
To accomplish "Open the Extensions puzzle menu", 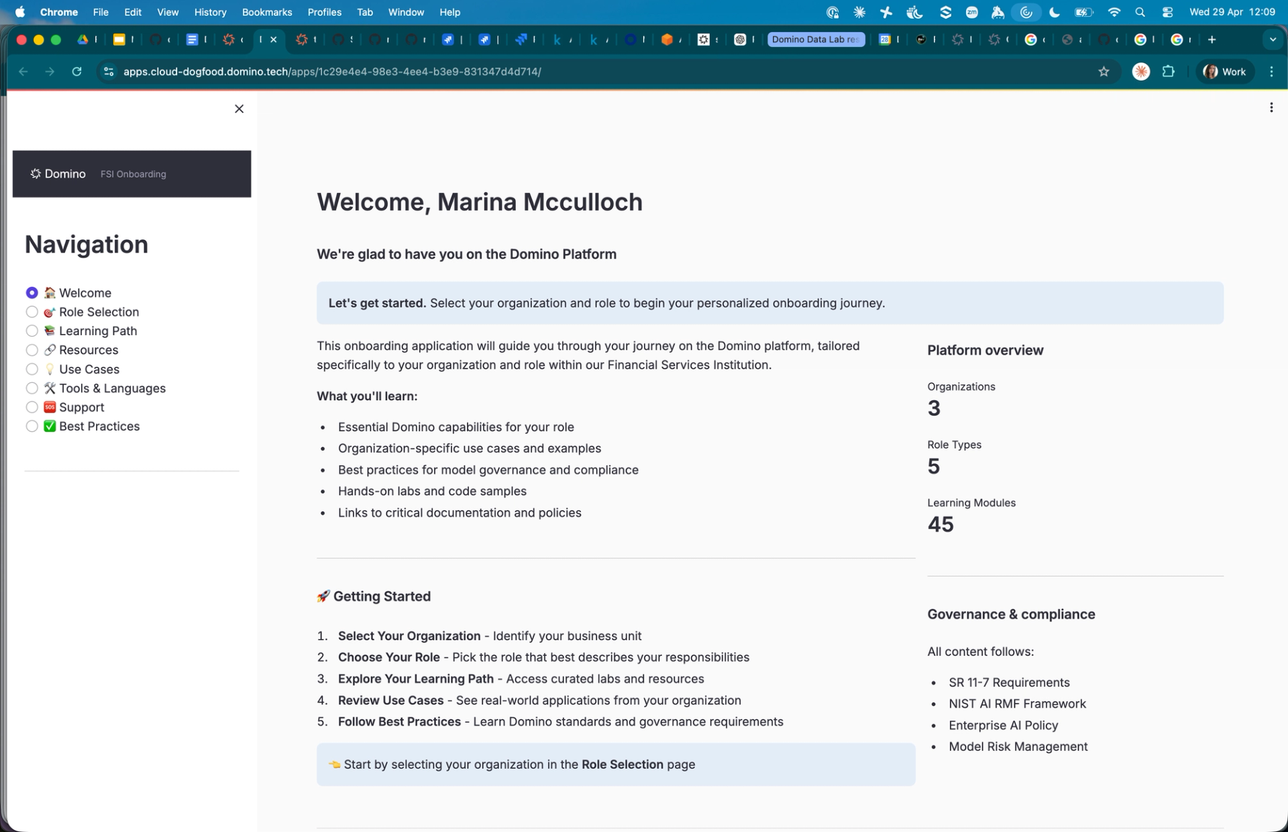I will (x=1169, y=72).
